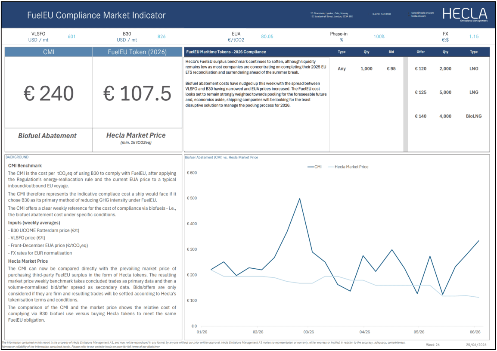Screen dimensions: 497x351
Task: Select the bid type 'Any'
Action: point(342,68)
